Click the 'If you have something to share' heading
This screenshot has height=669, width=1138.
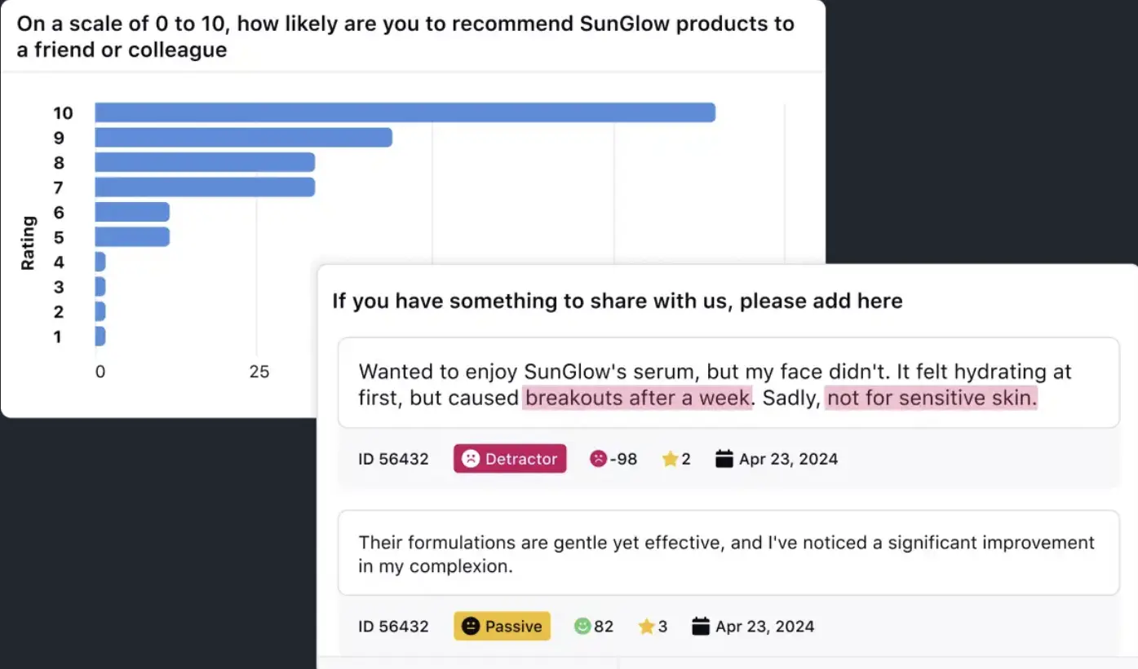(617, 301)
